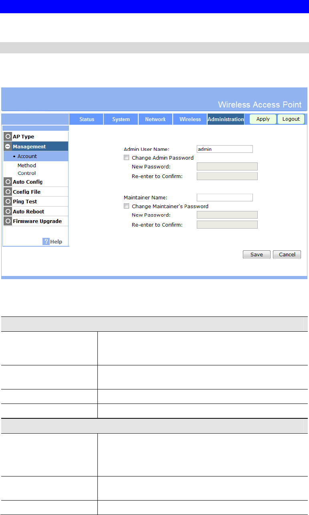This screenshot has height=515, width=309.
Task: Select the Account submenu item
Action: click(36, 156)
